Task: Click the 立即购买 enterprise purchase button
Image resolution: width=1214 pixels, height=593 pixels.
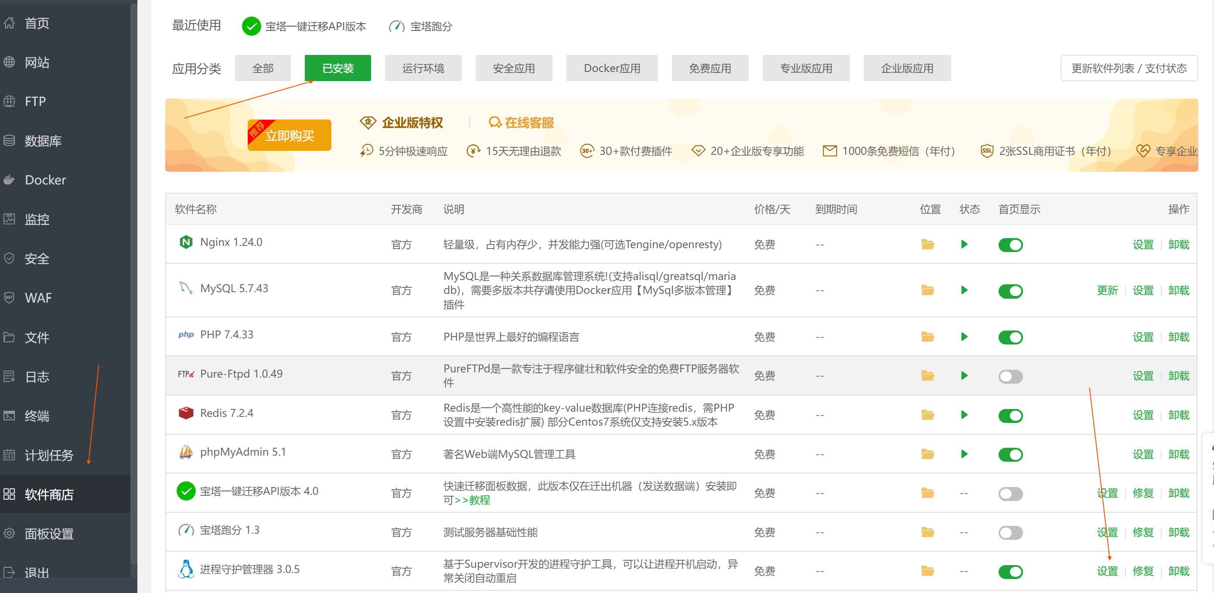Action: pos(290,136)
